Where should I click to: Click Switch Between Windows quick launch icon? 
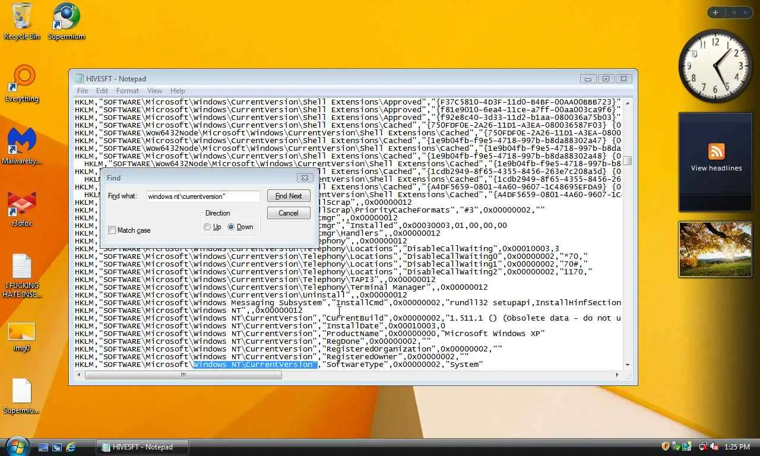(x=57, y=446)
